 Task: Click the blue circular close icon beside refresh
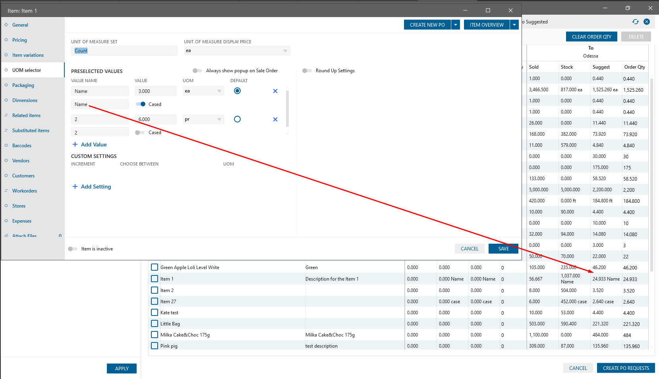[x=647, y=22]
